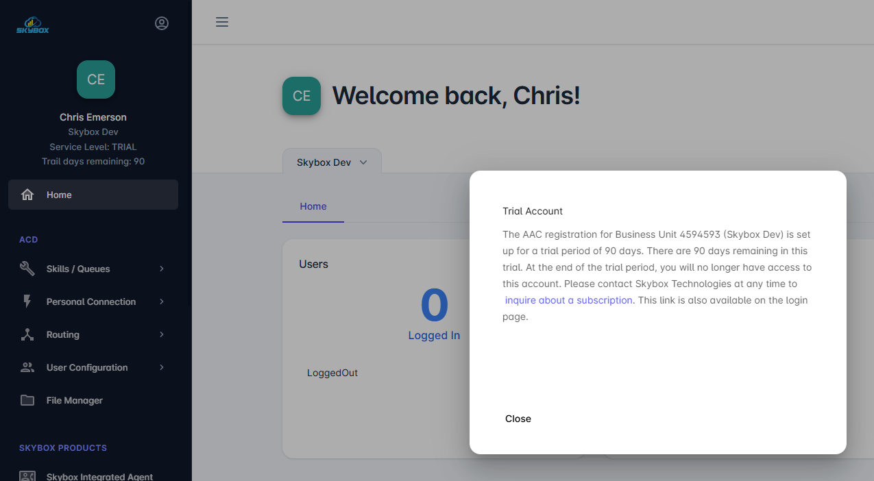Click the Skills / Queues wrench icon
The height and width of the screenshot is (481, 874).
tap(27, 269)
